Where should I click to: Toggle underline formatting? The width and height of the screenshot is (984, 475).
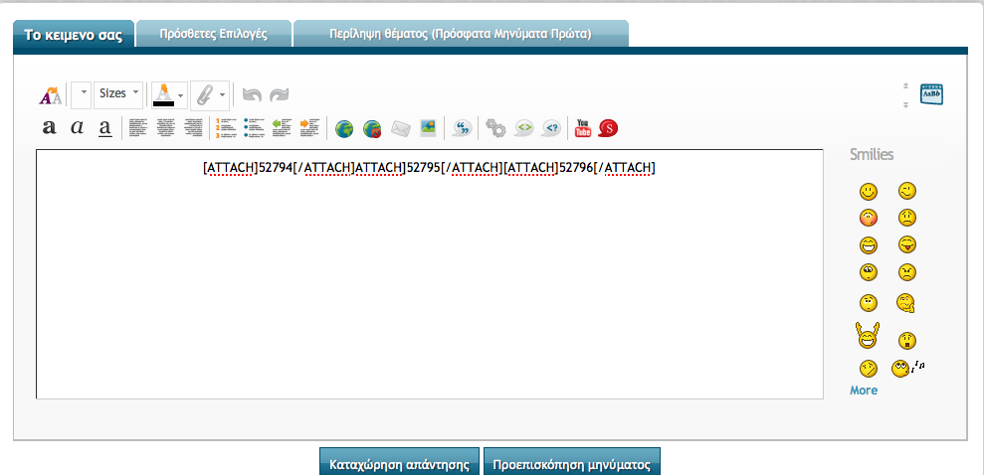point(104,128)
